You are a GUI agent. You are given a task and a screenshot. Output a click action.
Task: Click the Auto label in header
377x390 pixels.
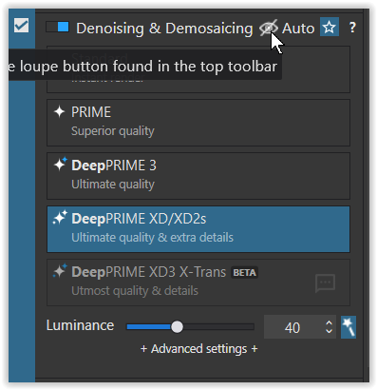[298, 29]
